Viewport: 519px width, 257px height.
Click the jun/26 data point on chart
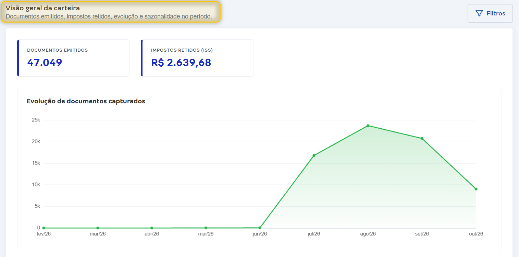pyautogui.click(x=260, y=228)
